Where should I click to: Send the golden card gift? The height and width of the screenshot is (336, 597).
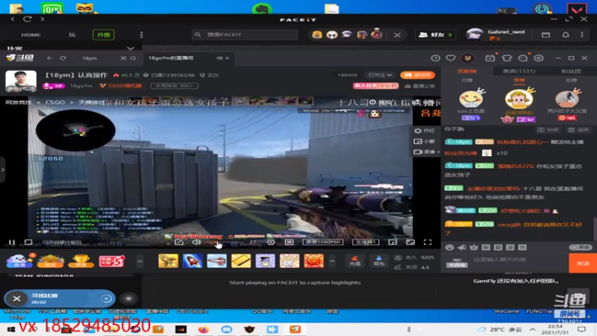coord(241,261)
